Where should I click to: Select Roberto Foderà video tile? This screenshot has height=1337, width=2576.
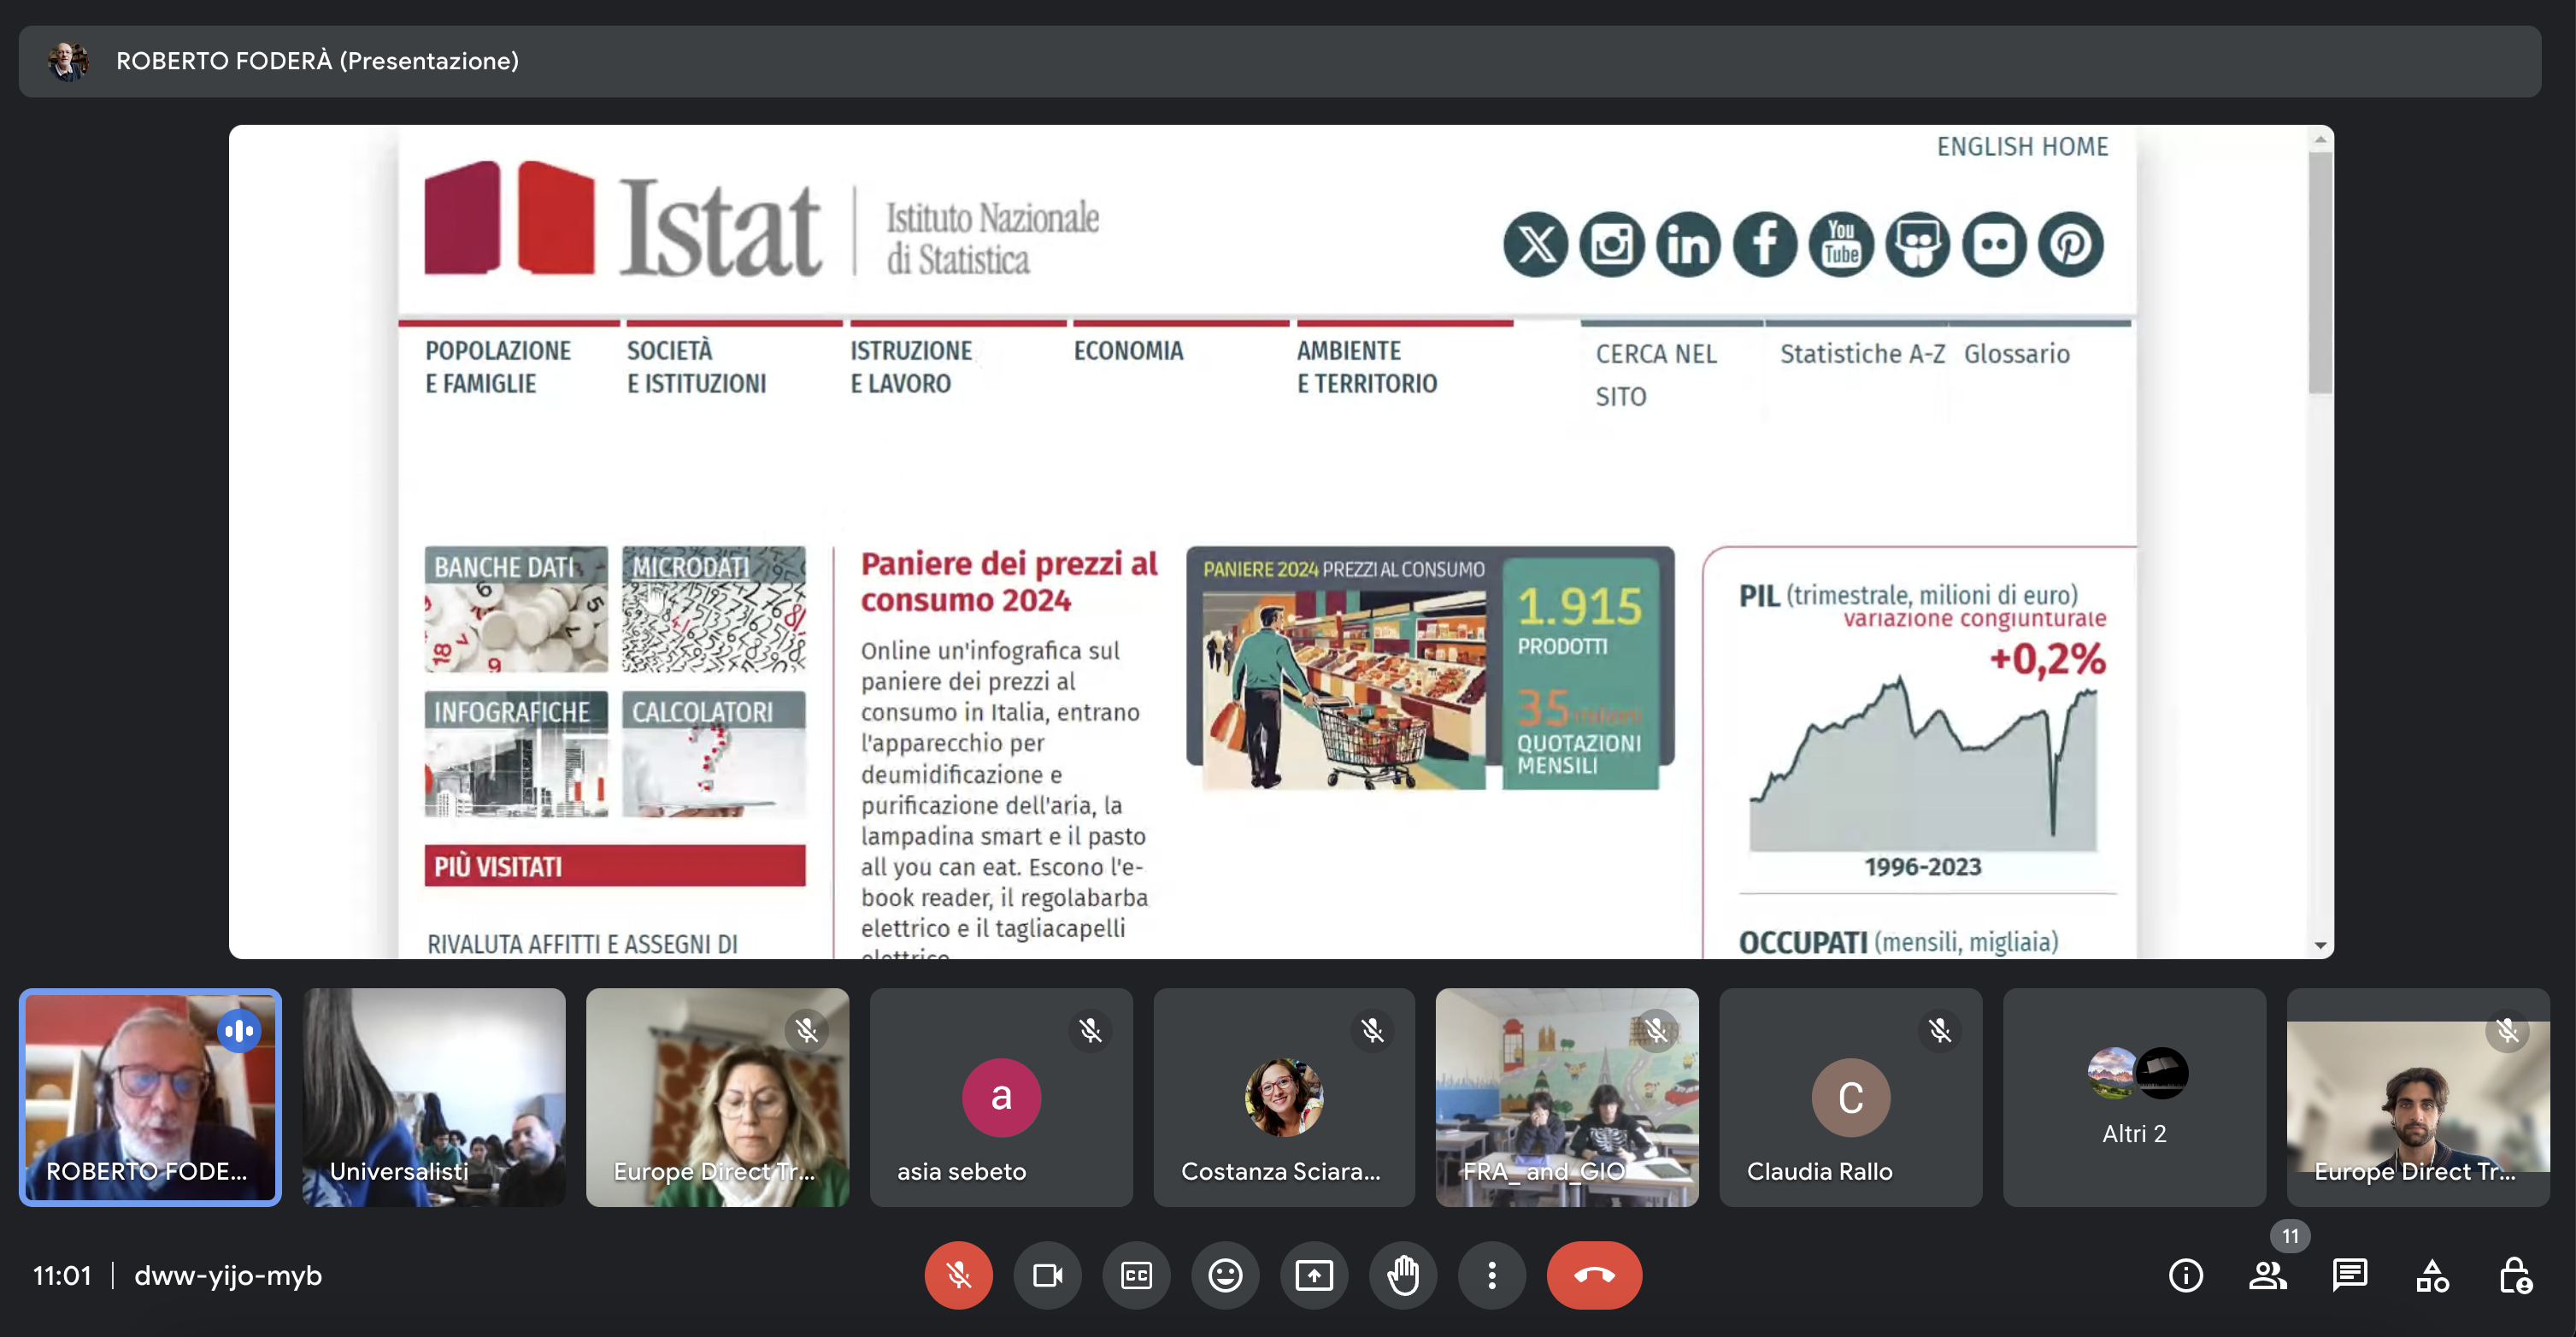pos(150,1097)
